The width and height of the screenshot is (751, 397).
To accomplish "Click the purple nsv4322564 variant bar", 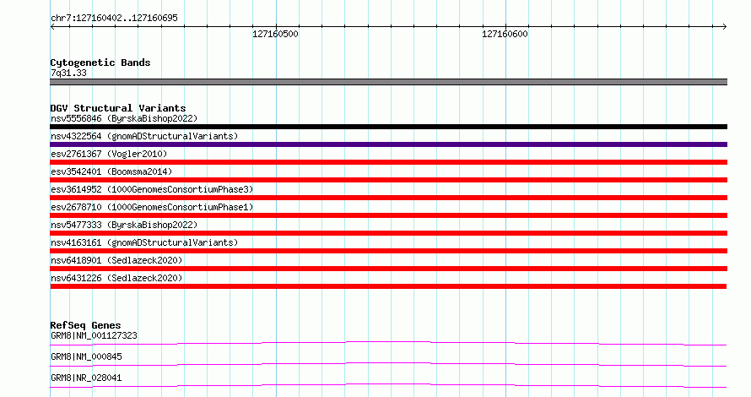I will click(x=388, y=144).
